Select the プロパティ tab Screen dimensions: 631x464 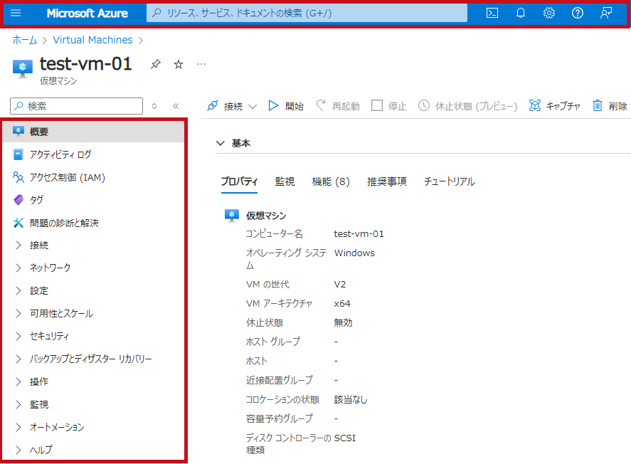[x=239, y=181]
